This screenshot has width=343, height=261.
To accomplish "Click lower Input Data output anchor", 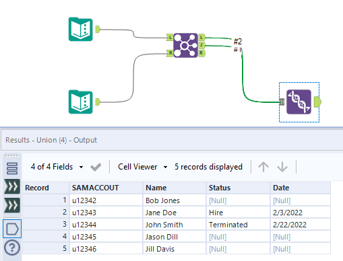I will click(98, 102).
